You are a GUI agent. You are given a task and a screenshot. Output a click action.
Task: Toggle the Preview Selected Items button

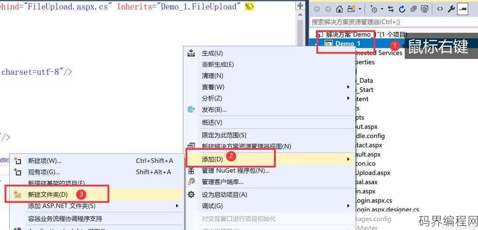462,9
